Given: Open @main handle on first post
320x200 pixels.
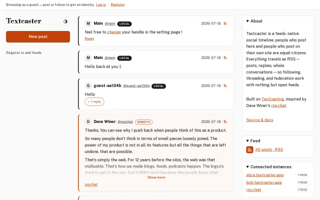Looking at the screenshot, I should [x=110, y=23].
